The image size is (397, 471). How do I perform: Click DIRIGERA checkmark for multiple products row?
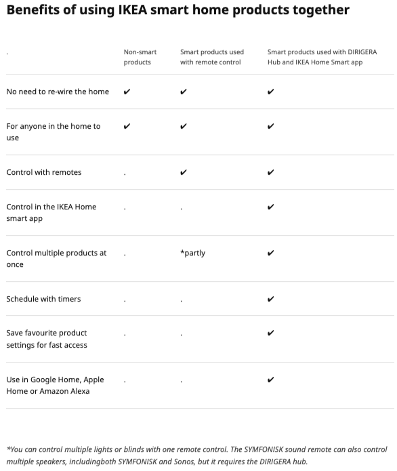(270, 253)
